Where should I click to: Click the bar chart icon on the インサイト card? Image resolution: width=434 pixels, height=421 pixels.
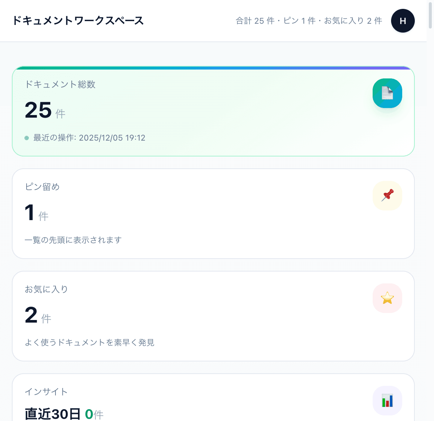coord(387,400)
